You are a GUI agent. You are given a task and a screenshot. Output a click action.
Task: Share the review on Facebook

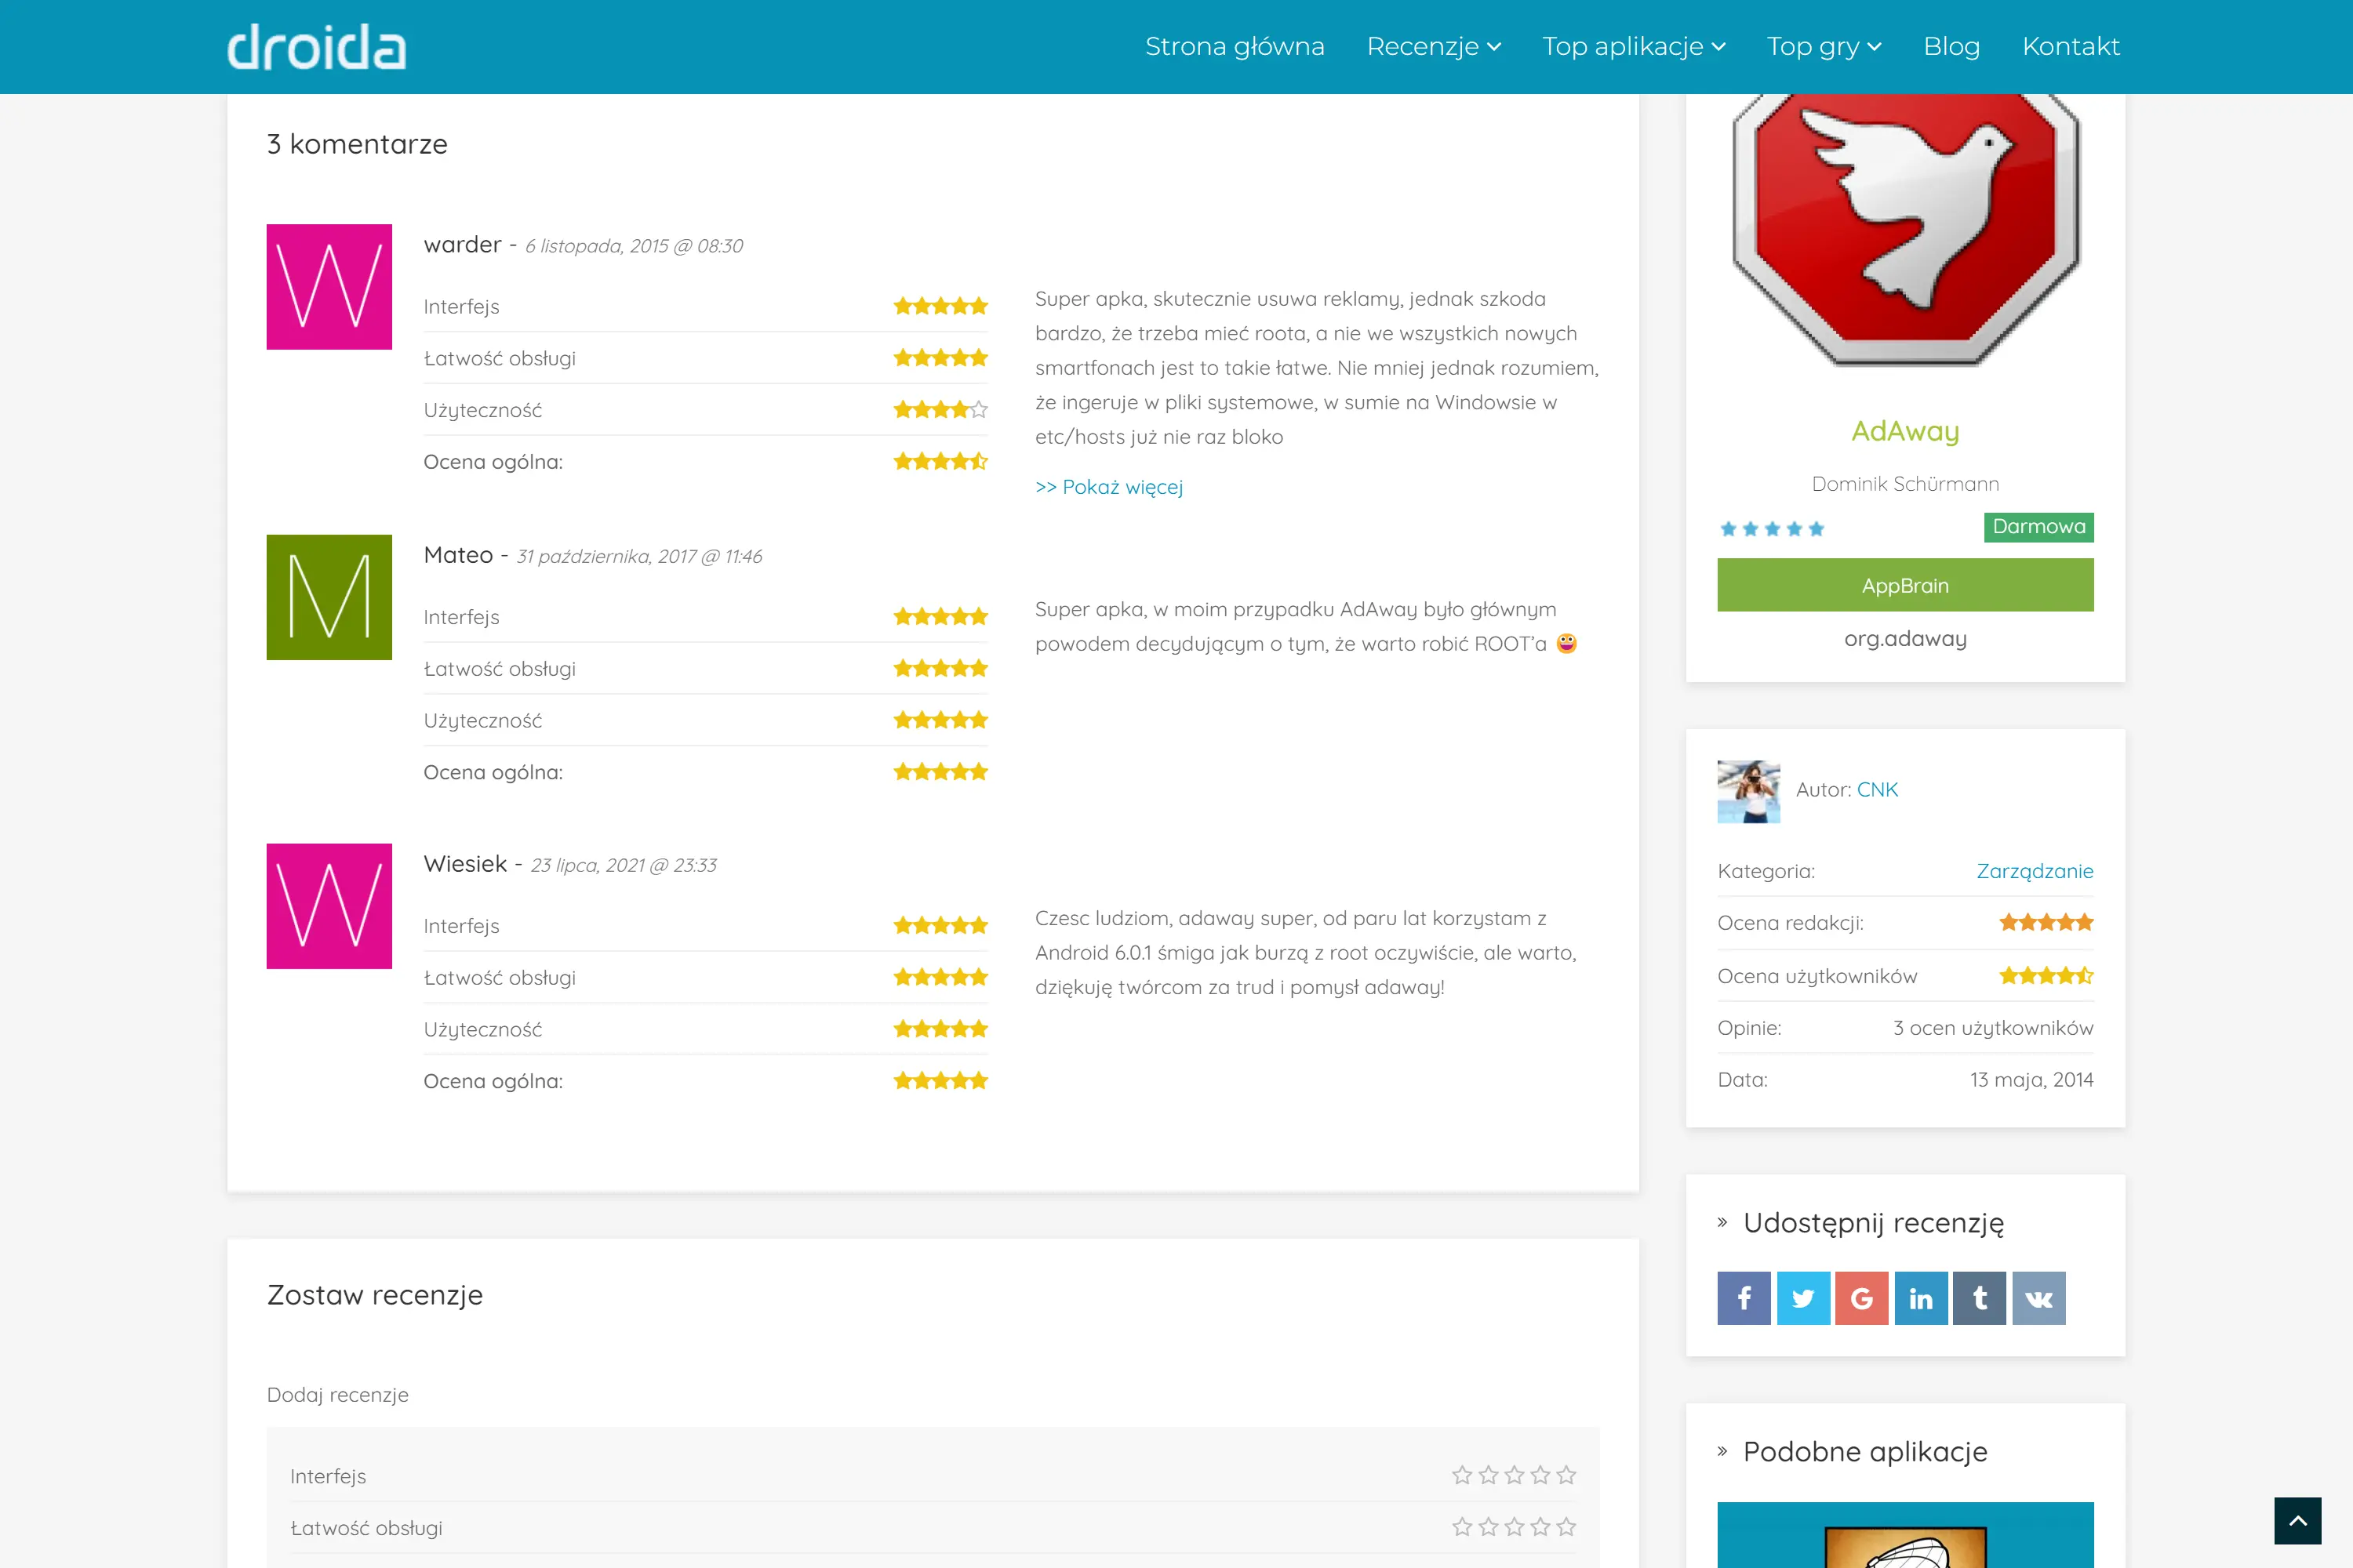pyautogui.click(x=1744, y=1297)
